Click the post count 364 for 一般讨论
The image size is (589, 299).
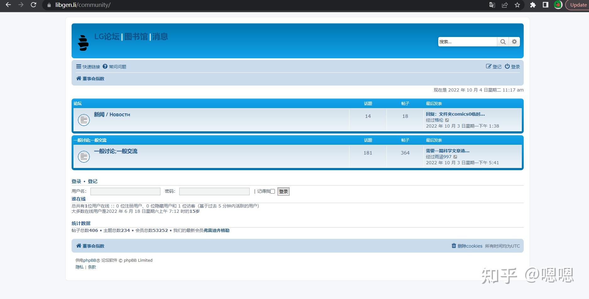(405, 153)
